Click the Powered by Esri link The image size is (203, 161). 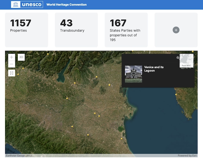(187, 156)
